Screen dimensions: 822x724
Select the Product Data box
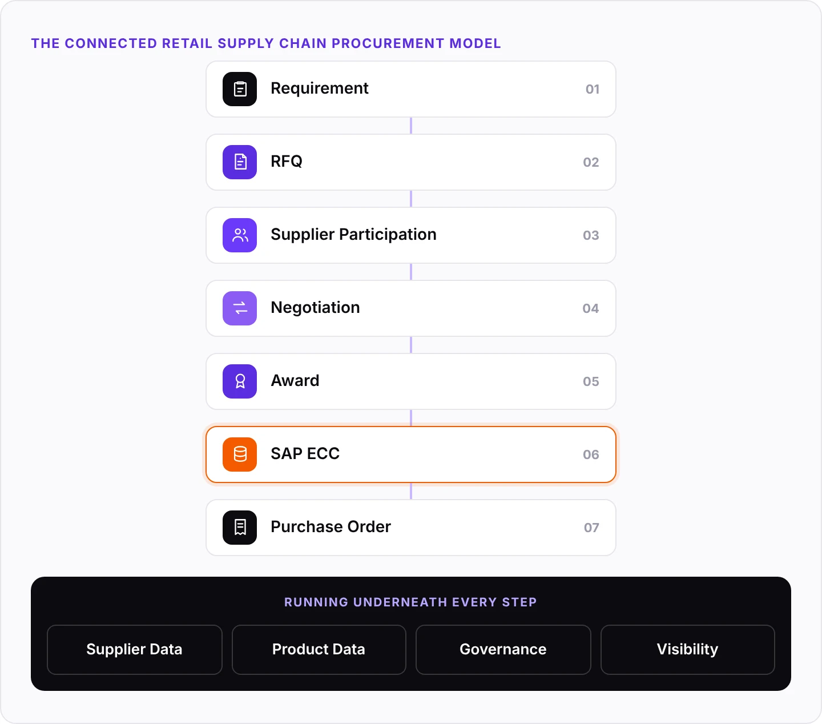tap(319, 650)
